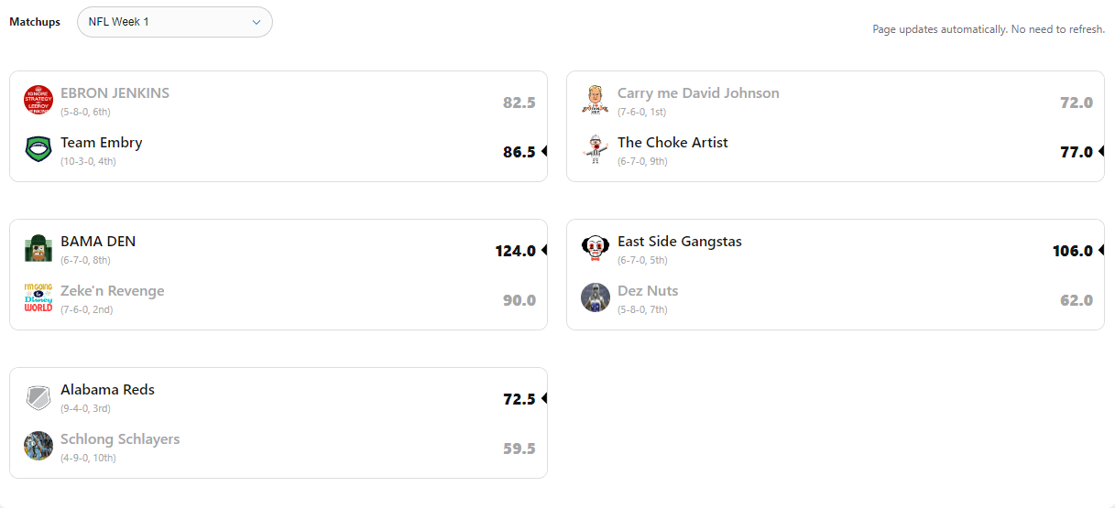Click The Choke Artist team avatar

(x=596, y=149)
